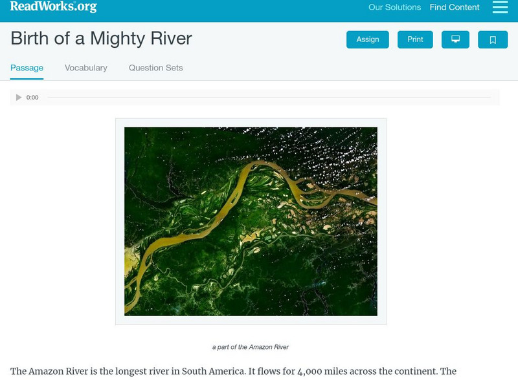Click the projector display icon button
This screenshot has width=518, height=380.
pos(455,39)
